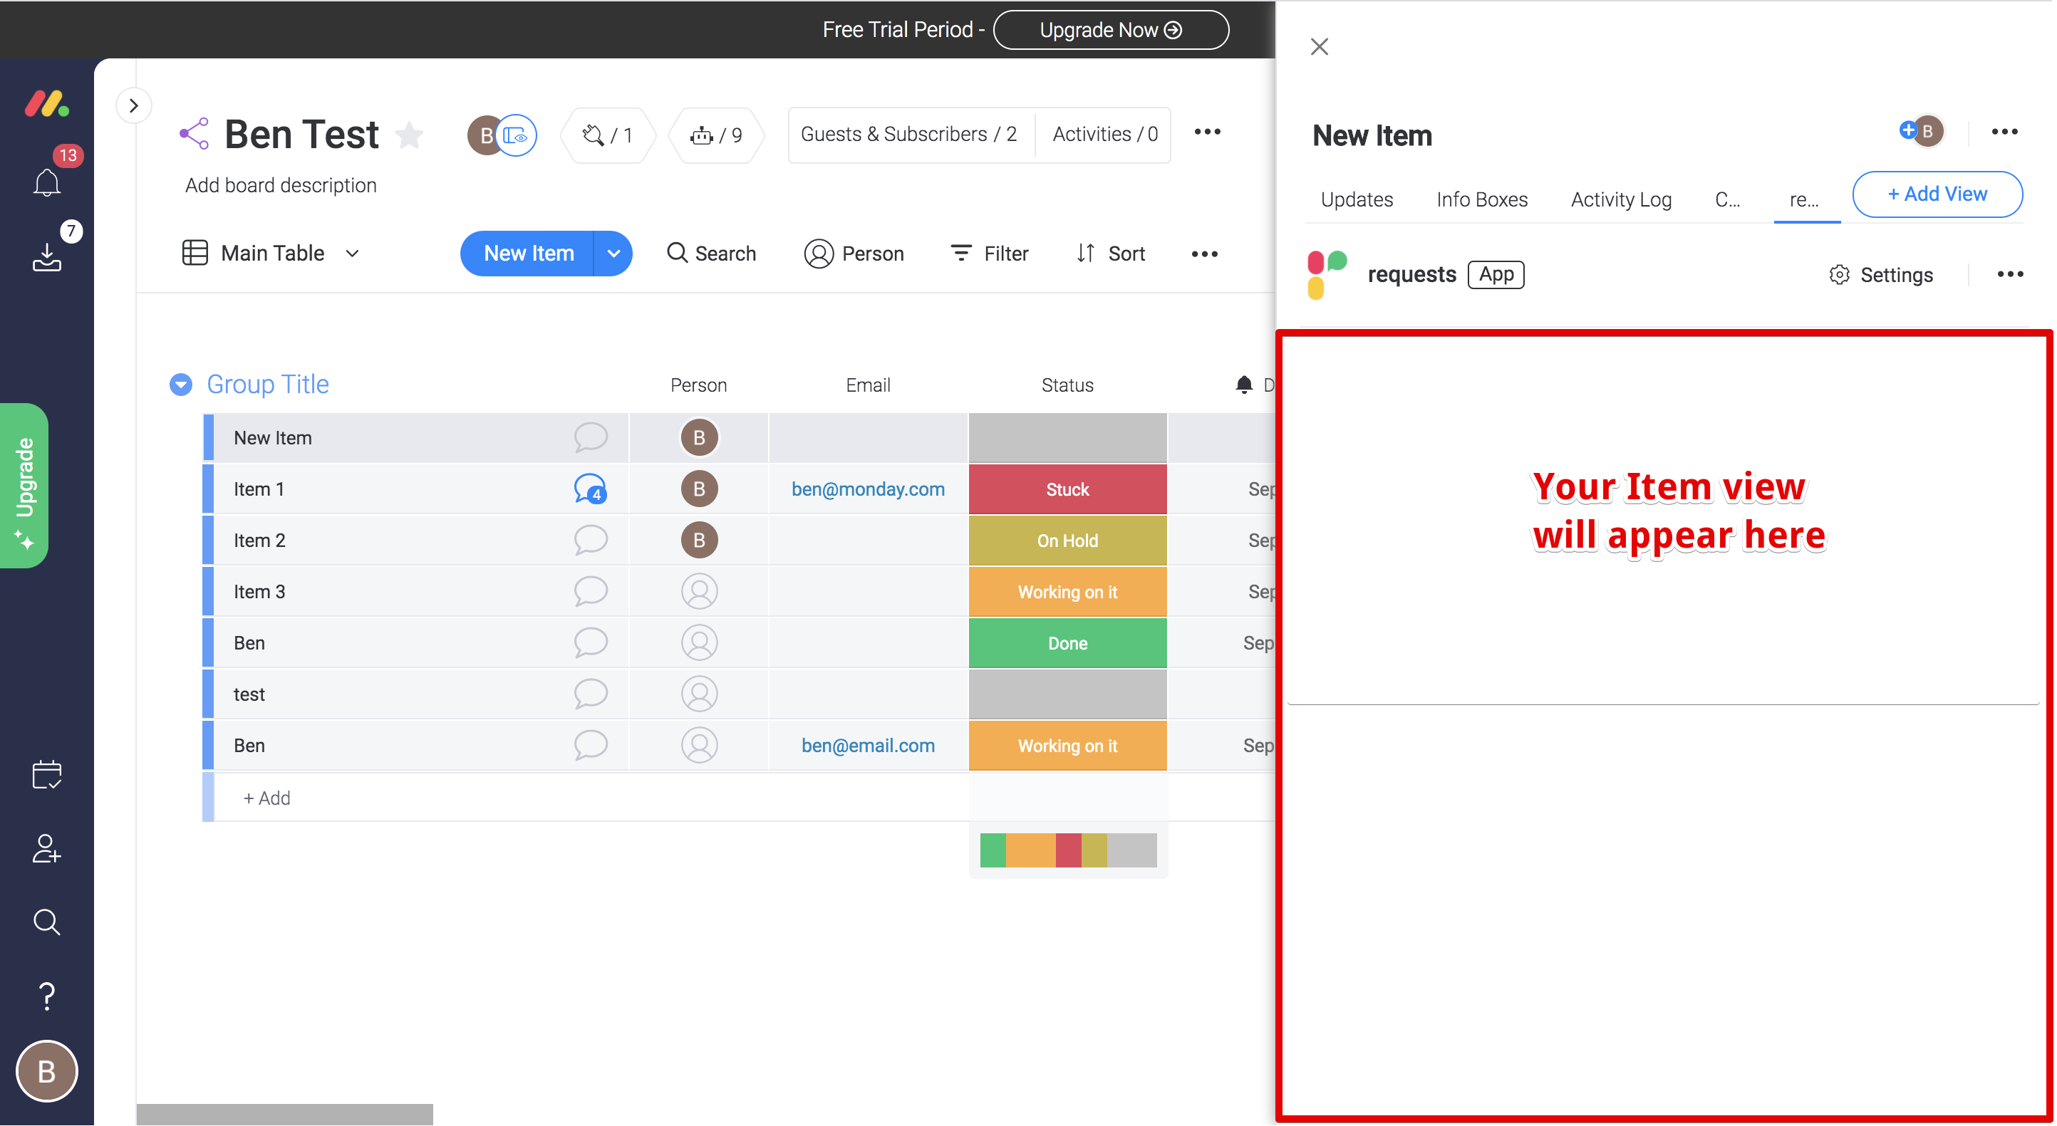This screenshot has height=1126, width=2057.
Task: Open the inbox download icon
Action: pos(46,257)
